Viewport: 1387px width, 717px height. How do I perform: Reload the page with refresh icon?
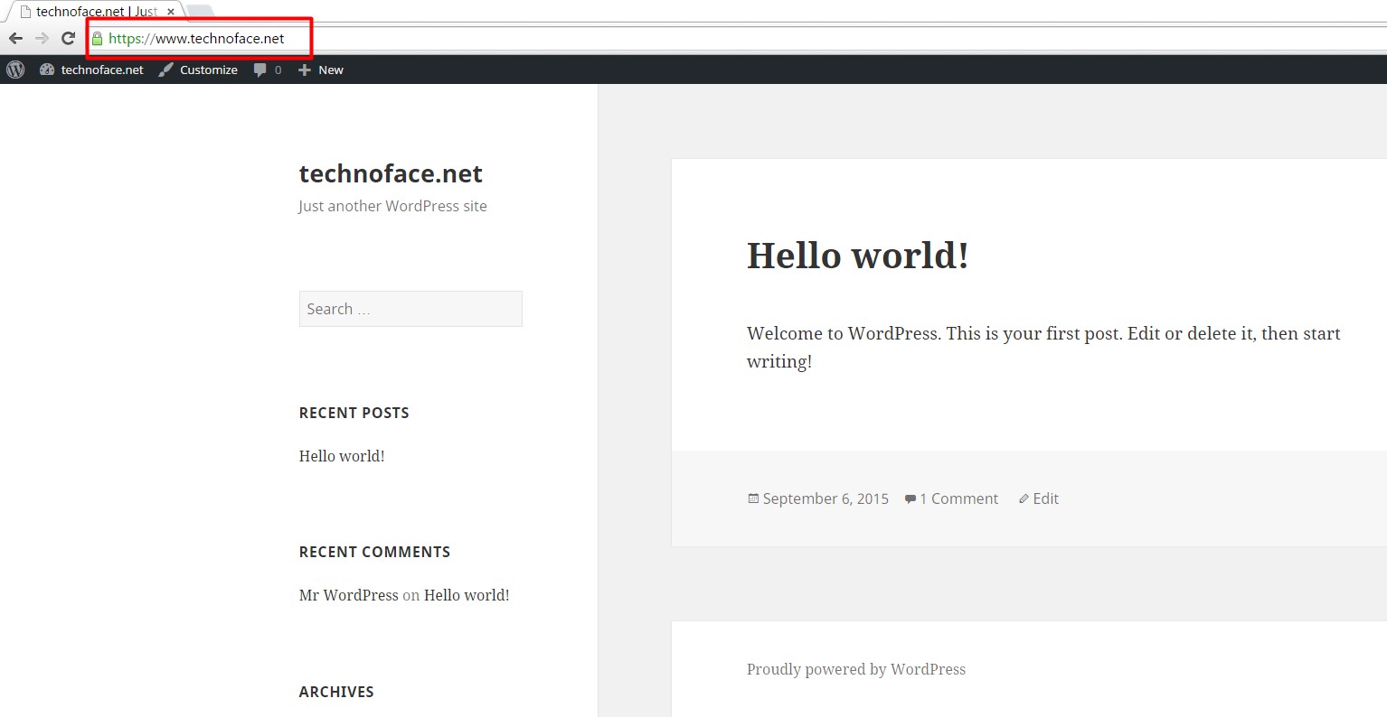68,38
